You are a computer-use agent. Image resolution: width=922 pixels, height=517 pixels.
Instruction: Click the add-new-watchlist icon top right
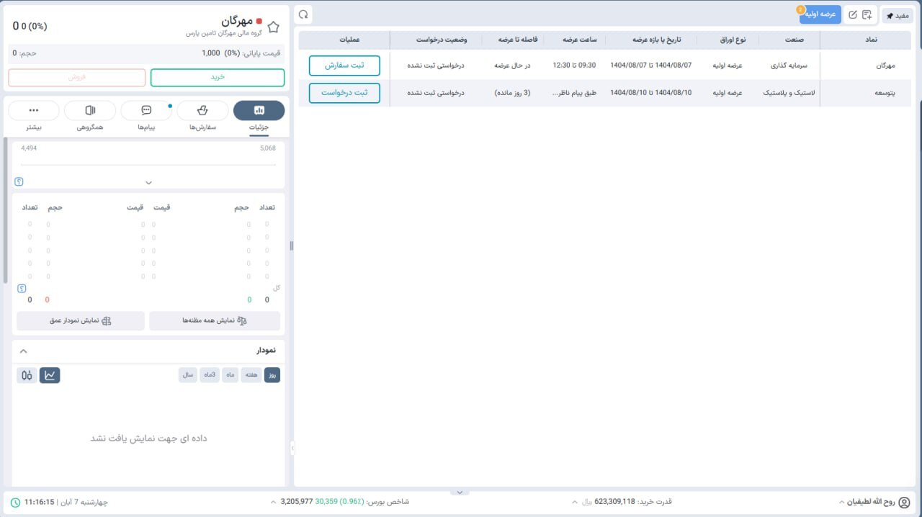pyautogui.click(x=867, y=14)
